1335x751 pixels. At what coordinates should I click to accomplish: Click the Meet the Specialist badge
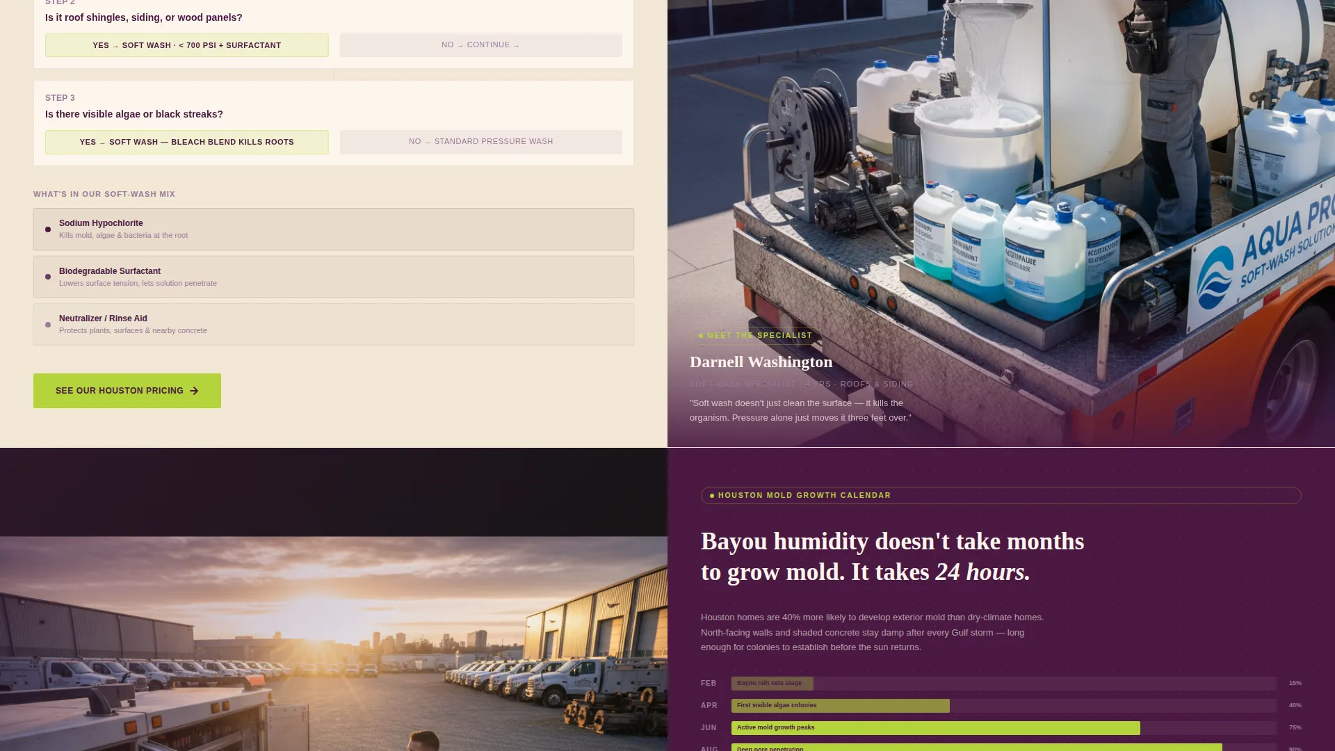pos(756,336)
